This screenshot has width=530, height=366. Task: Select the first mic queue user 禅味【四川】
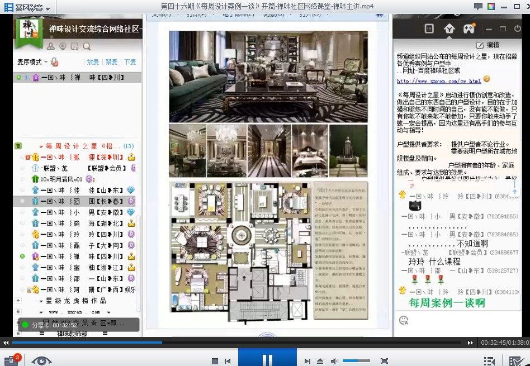(x=77, y=77)
